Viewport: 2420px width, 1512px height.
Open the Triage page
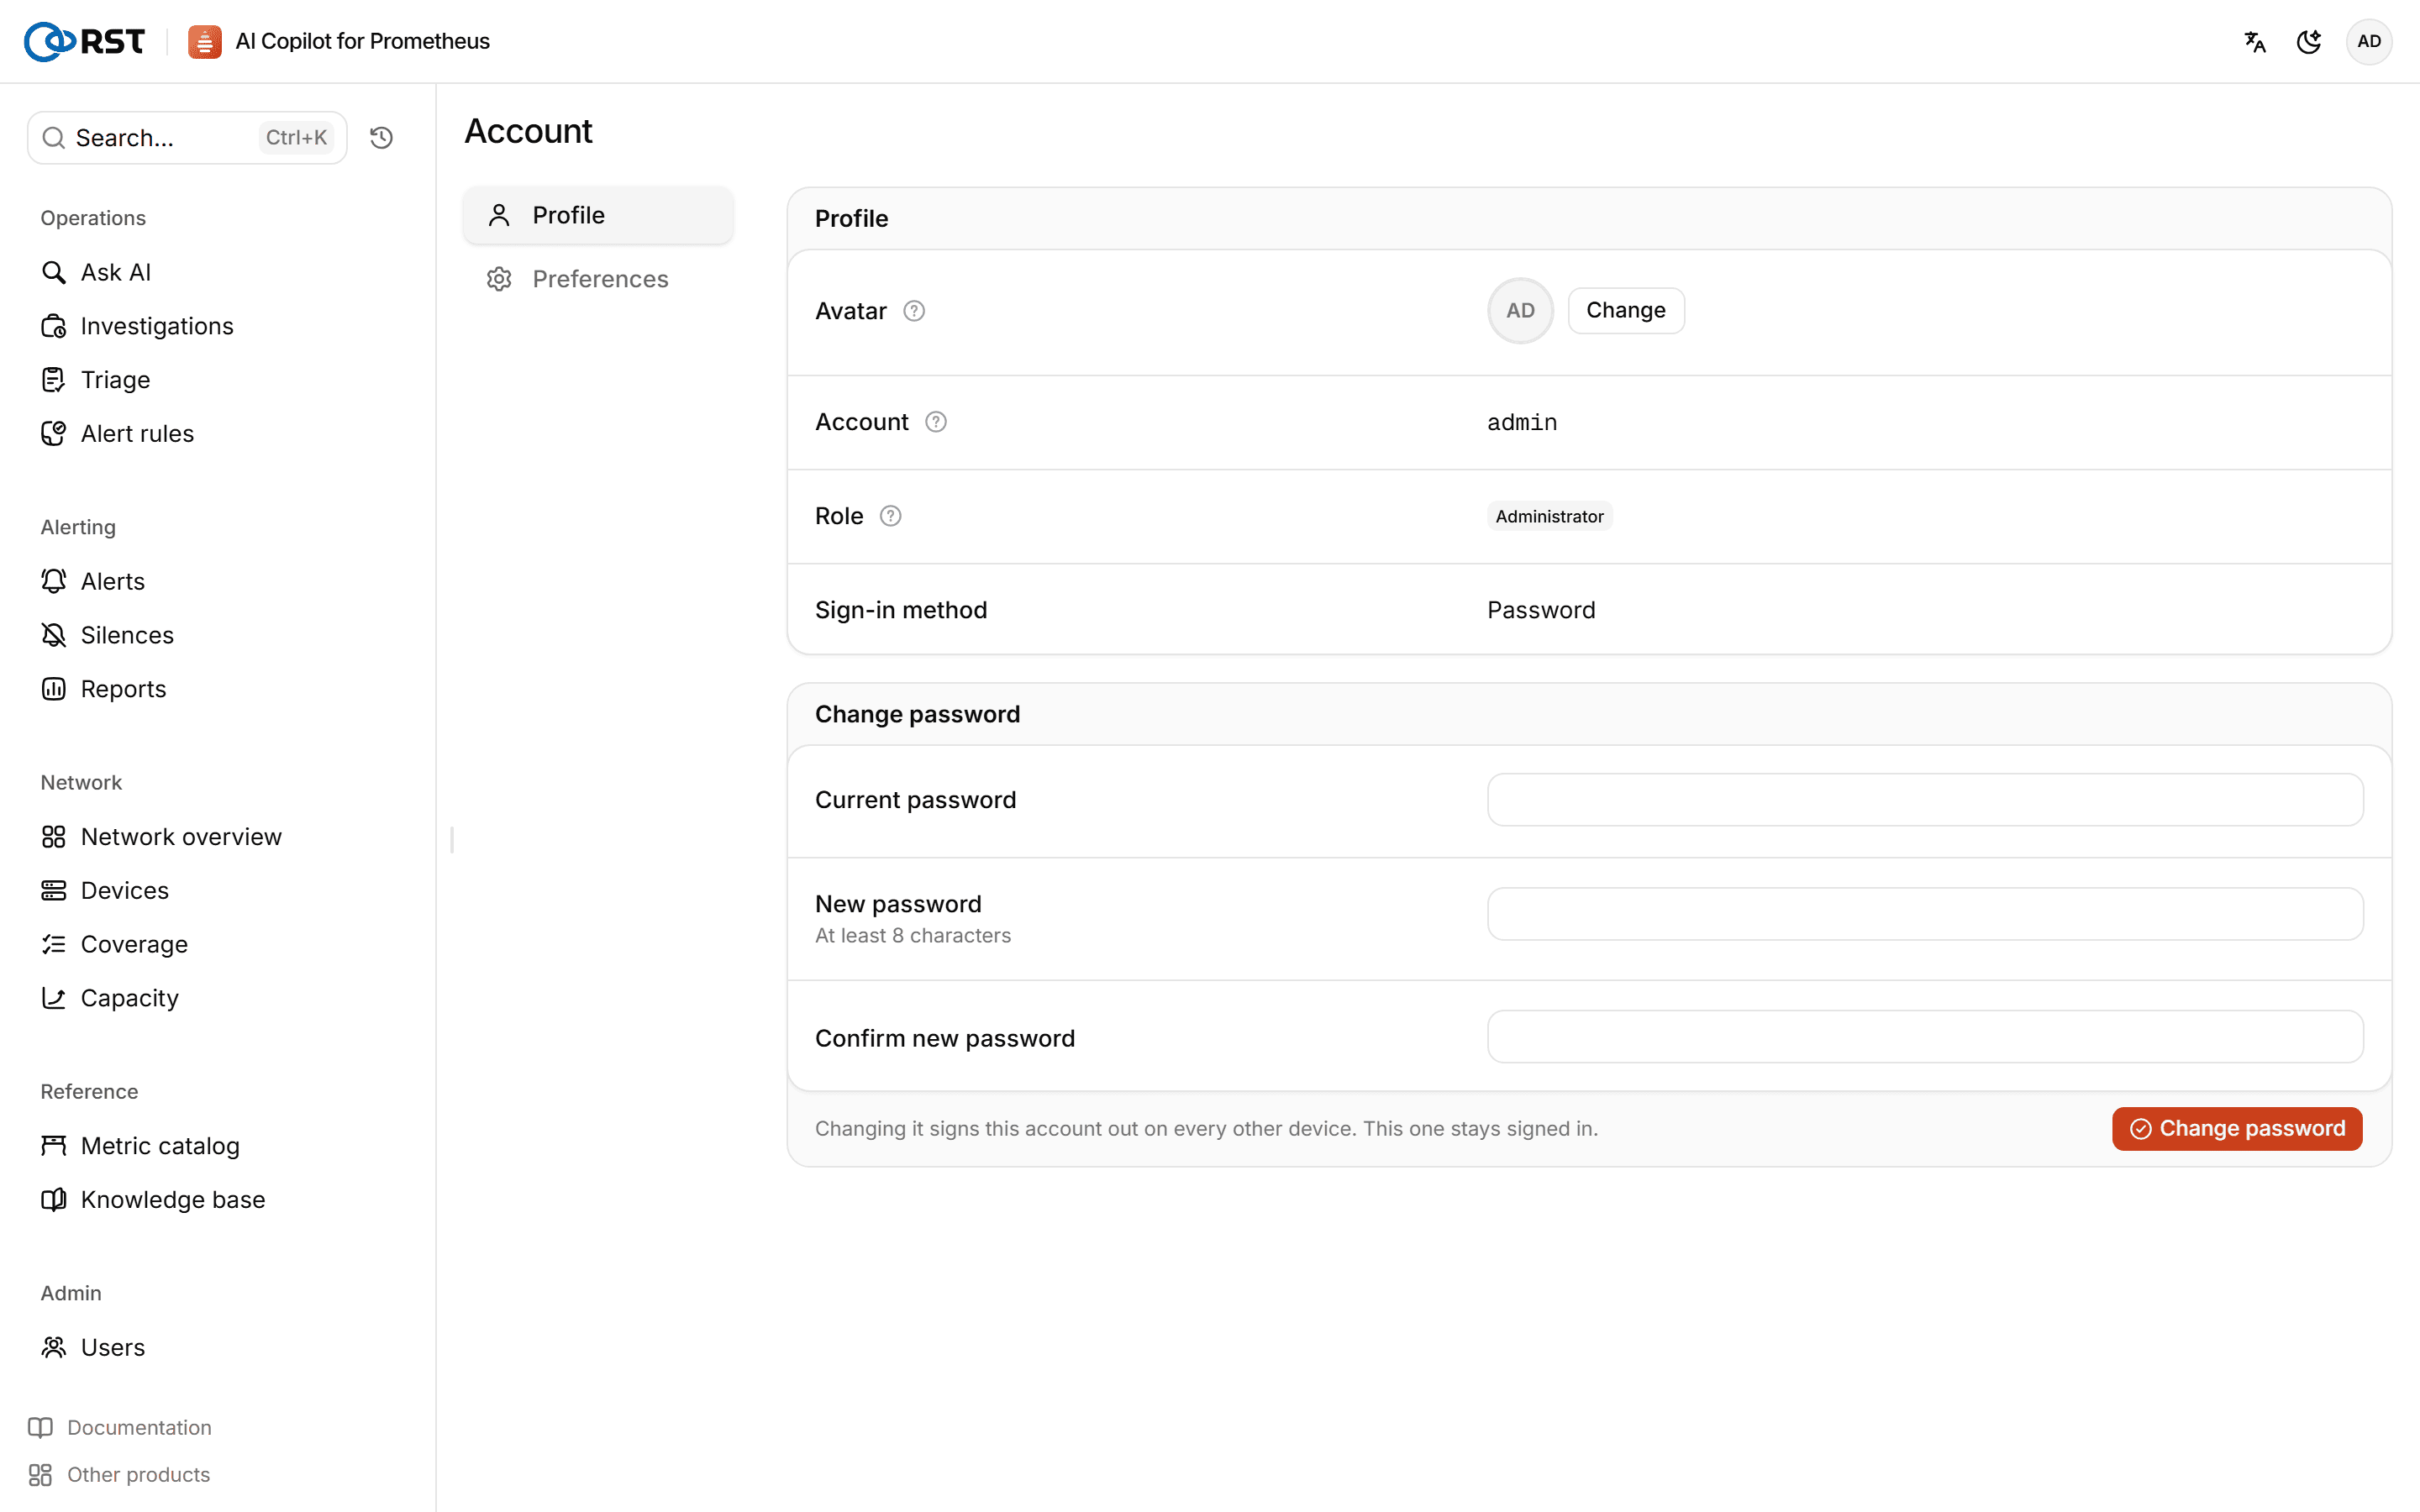[116, 380]
